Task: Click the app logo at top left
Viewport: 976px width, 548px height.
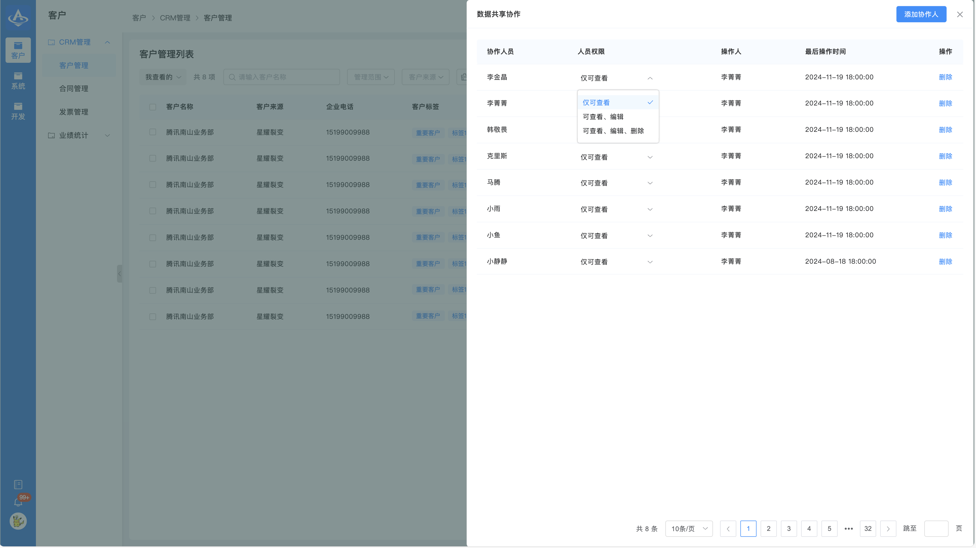Action: (18, 17)
